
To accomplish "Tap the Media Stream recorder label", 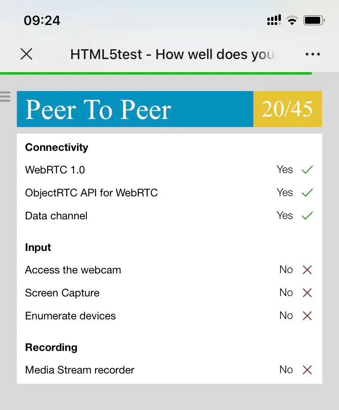I will [79, 370].
